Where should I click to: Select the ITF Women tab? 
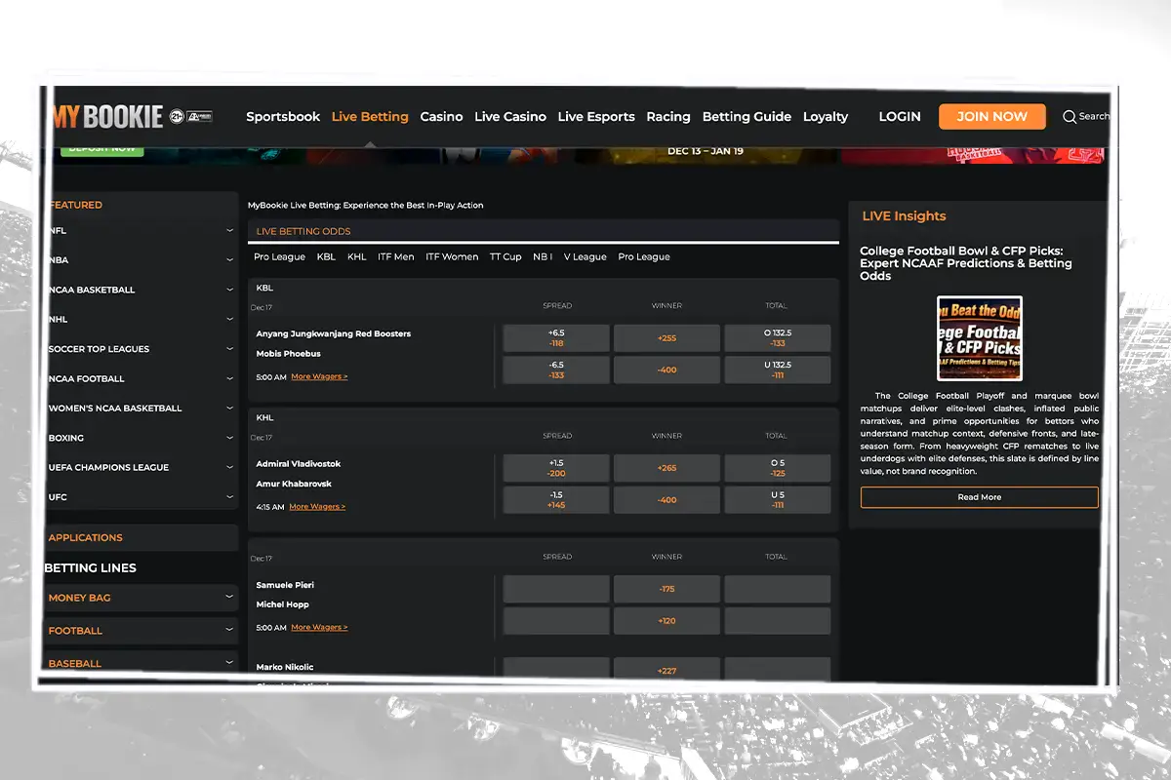(x=452, y=256)
